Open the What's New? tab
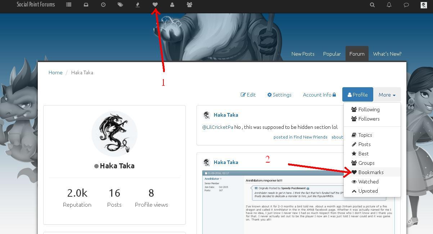 [387, 54]
